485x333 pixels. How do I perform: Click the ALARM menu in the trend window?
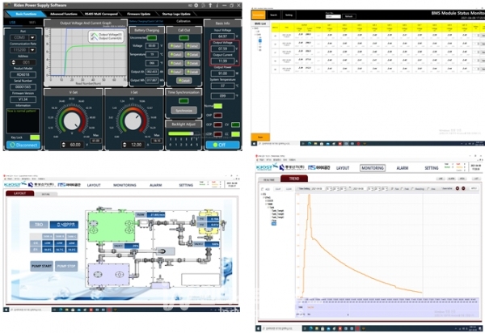pyautogui.click(x=401, y=168)
